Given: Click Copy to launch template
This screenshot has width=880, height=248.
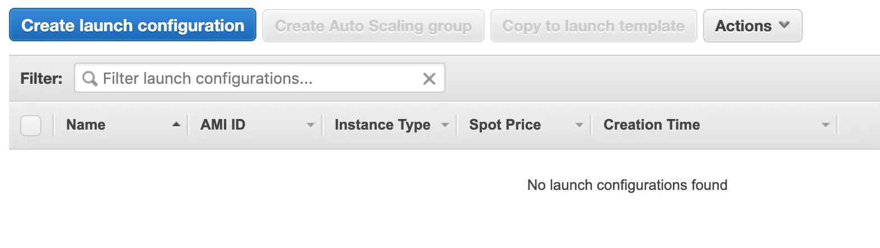Looking at the screenshot, I should [x=593, y=26].
